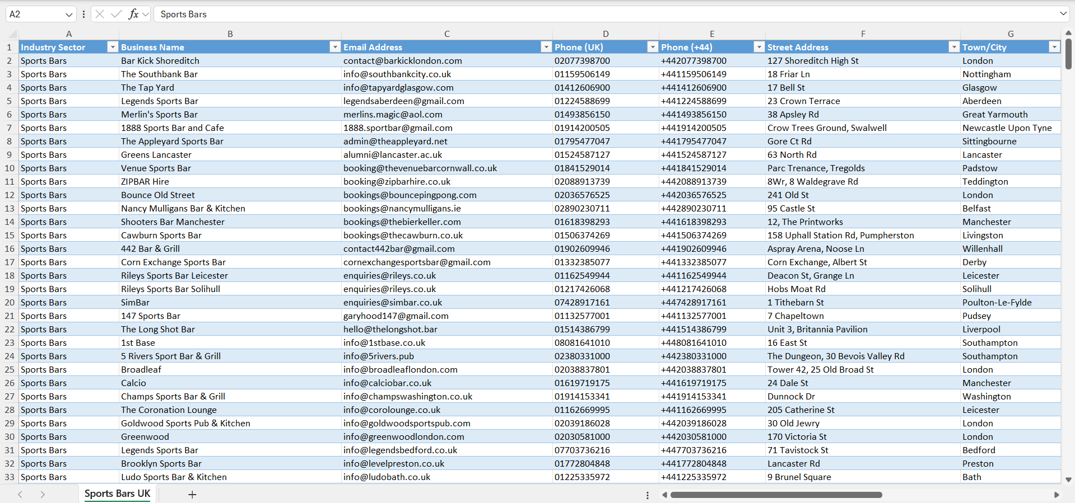Select the alumni@lancaster.ac.uk cell
The image size is (1075, 503).
click(447, 155)
